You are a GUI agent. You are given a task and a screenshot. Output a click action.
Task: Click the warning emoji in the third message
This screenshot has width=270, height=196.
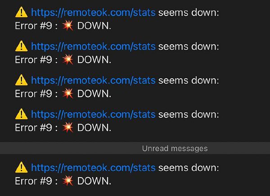[x=21, y=80]
